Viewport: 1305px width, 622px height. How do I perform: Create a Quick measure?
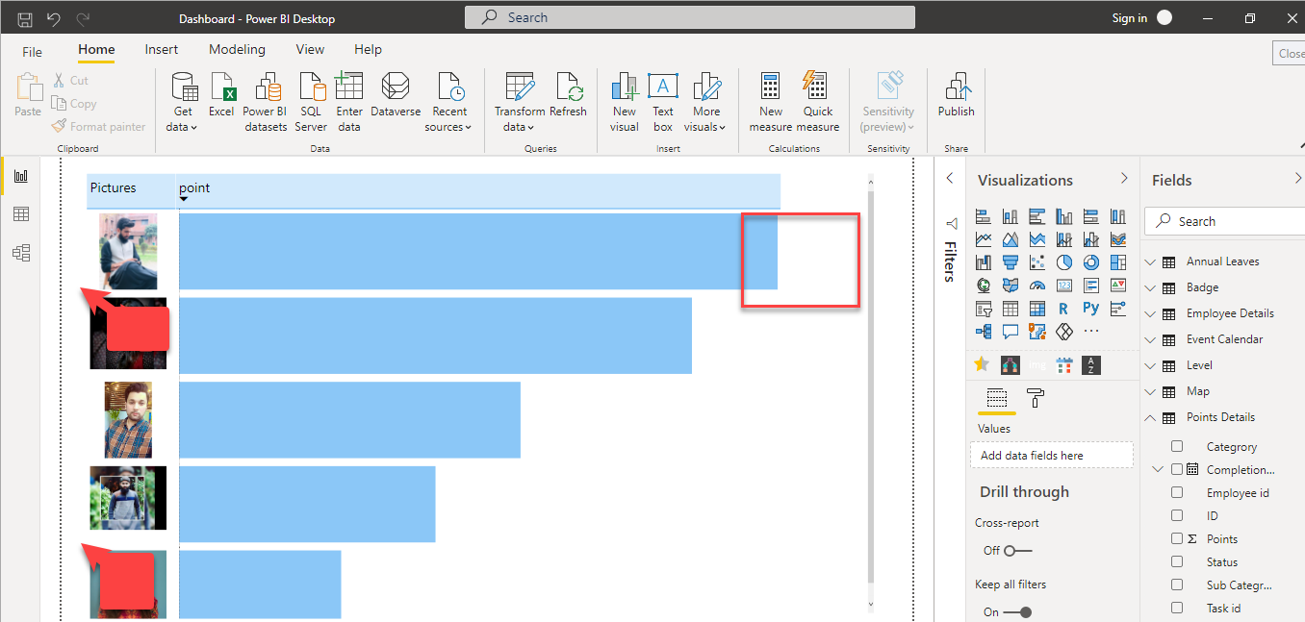(817, 101)
